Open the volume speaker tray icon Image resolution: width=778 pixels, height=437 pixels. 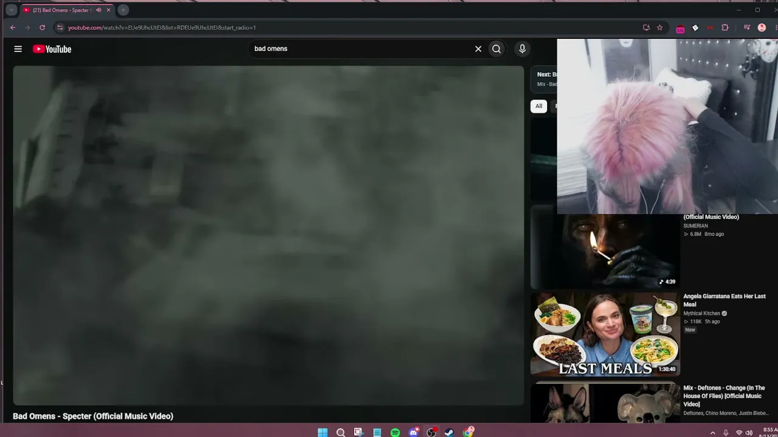(x=750, y=433)
